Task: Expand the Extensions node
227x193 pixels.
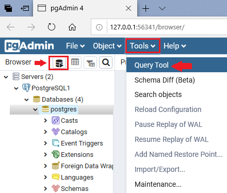Action: point(45,154)
